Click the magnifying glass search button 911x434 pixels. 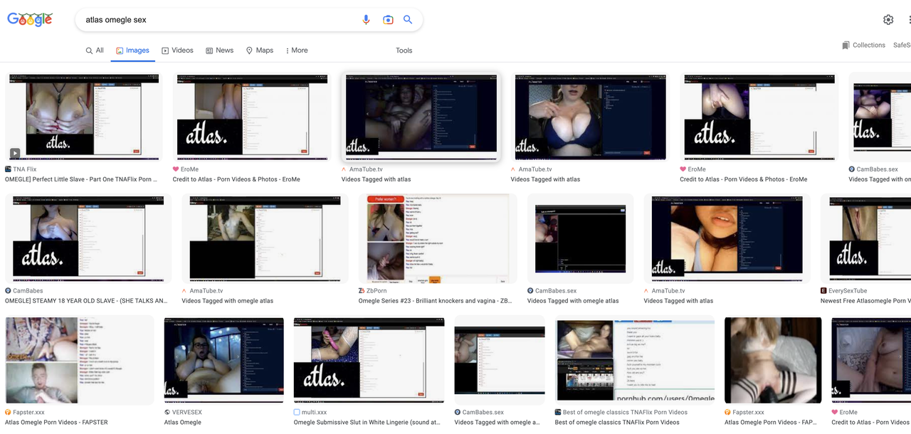click(x=408, y=20)
